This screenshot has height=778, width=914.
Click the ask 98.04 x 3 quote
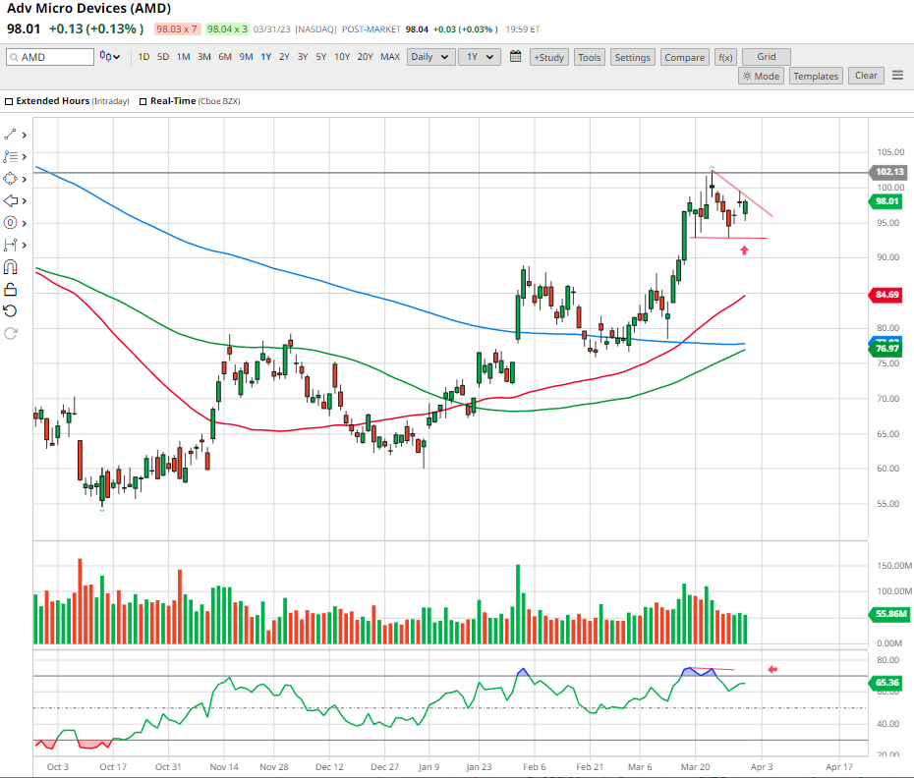[x=227, y=29]
